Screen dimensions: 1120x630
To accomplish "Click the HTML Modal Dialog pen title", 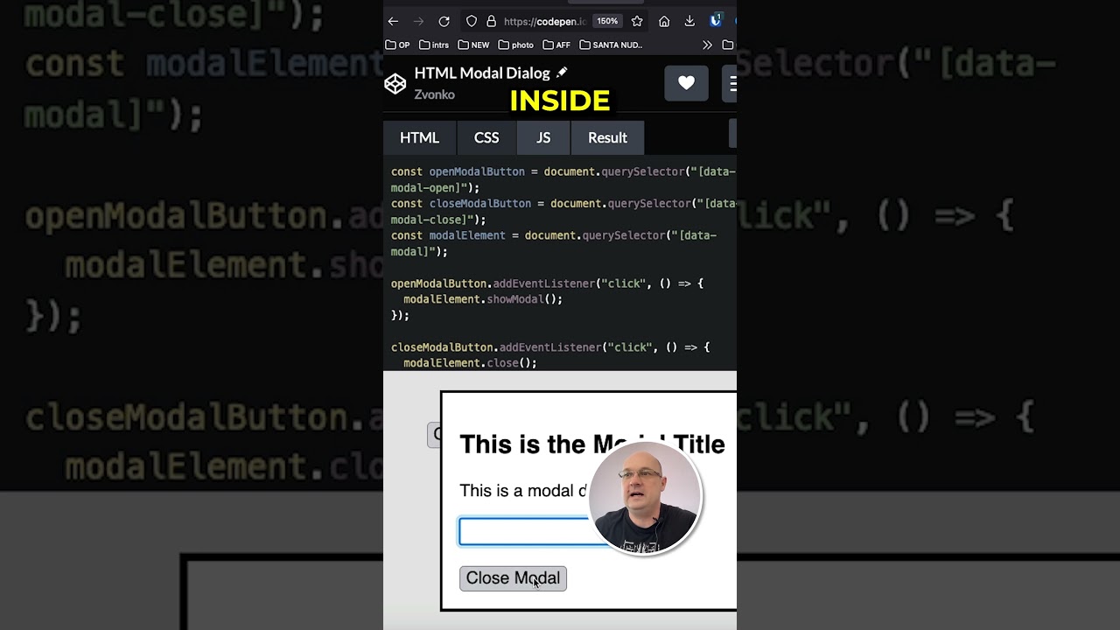I will [x=482, y=73].
